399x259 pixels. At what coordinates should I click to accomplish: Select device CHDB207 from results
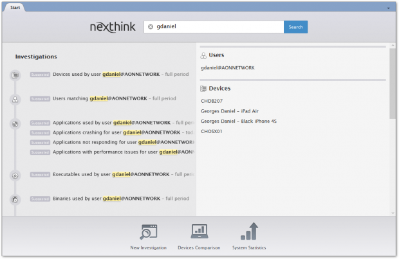click(x=212, y=100)
